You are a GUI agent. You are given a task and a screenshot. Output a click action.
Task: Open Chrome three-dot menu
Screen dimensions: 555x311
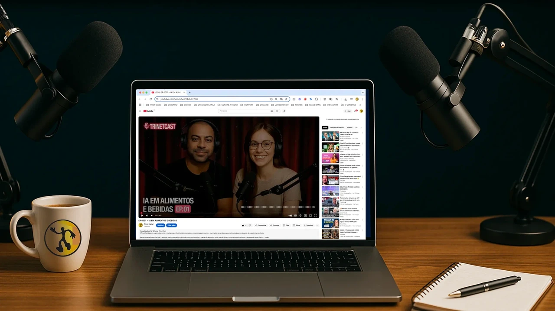click(x=362, y=99)
